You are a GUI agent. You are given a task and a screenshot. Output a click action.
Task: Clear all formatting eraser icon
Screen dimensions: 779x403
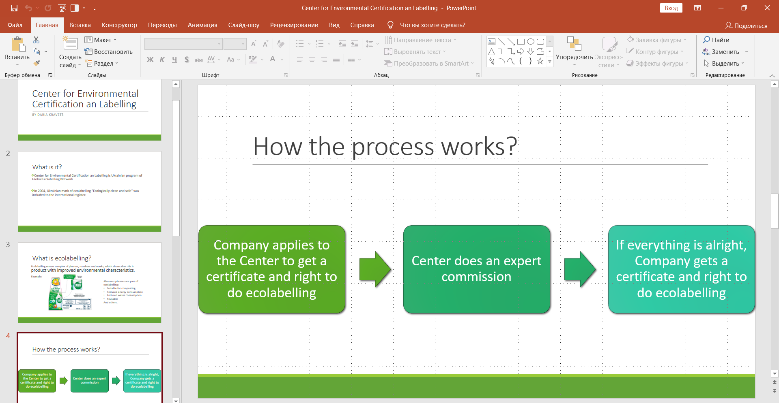pos(280,44)
